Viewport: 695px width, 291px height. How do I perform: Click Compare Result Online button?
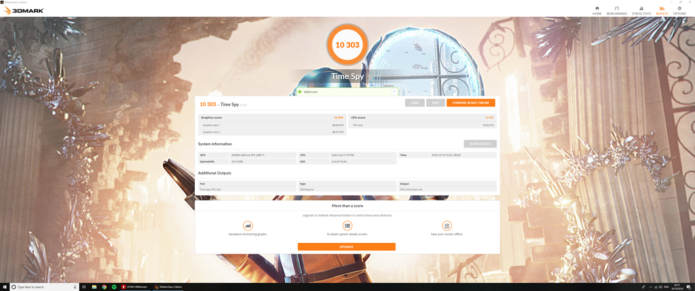click(x=470, y=103)
